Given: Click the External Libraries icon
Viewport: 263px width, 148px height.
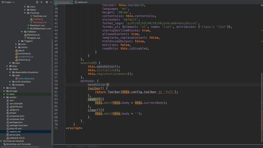Looking at the screenshot, I should 5,141.
